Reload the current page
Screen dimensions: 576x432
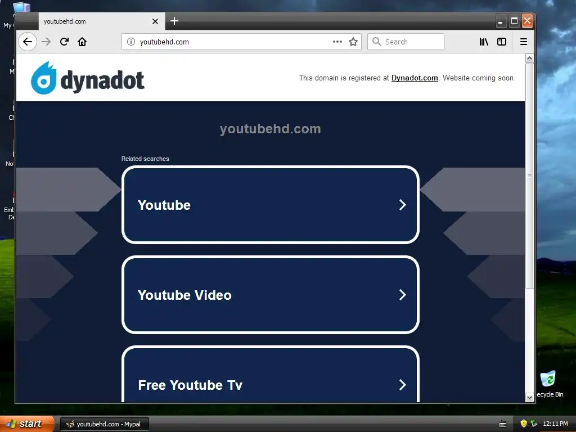click(64, 42)
